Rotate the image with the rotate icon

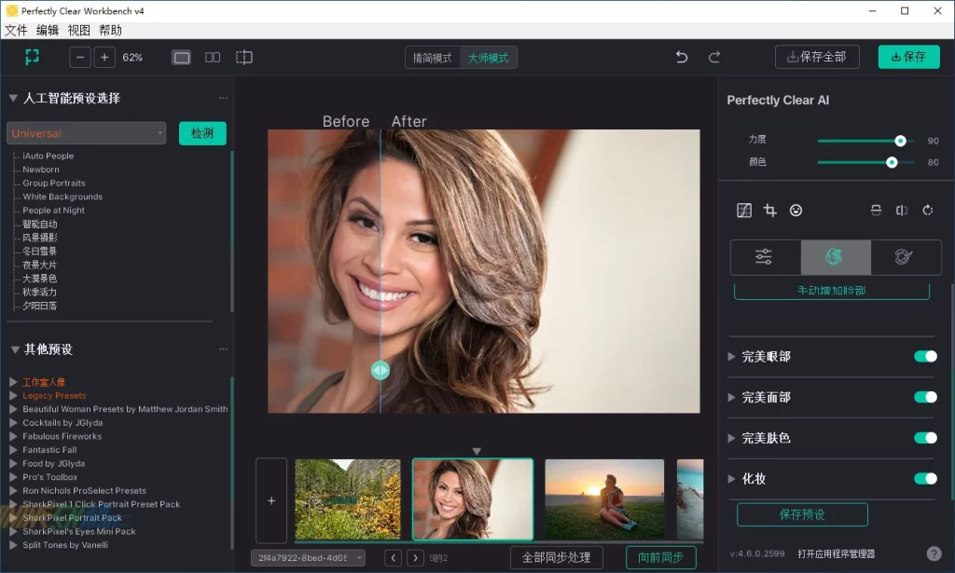[927, 211]
